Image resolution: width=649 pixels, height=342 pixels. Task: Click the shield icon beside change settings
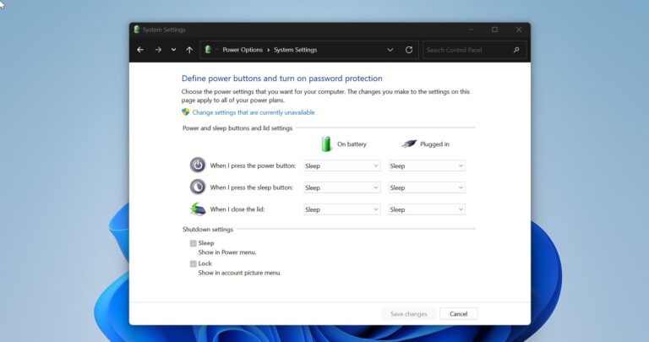[x=186, y=111]
